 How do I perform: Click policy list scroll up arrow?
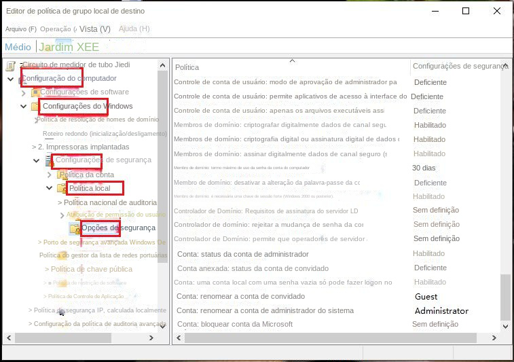pyautogui.click(x=505, y=66)
